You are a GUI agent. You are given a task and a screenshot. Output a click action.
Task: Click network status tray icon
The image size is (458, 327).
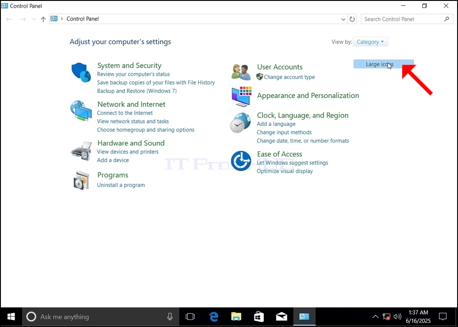tap(386, 317)
